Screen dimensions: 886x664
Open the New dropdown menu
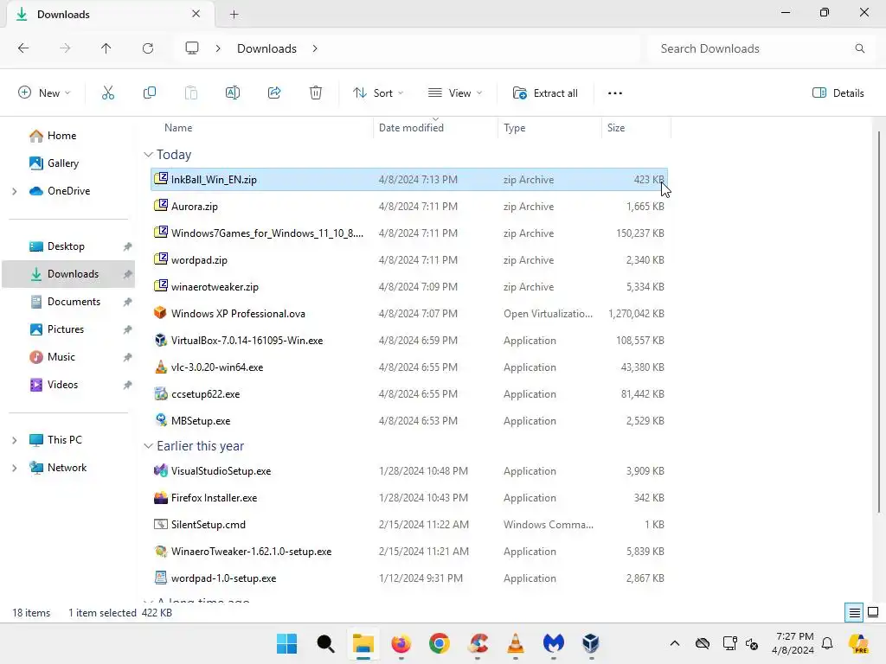tap(45, 93)
